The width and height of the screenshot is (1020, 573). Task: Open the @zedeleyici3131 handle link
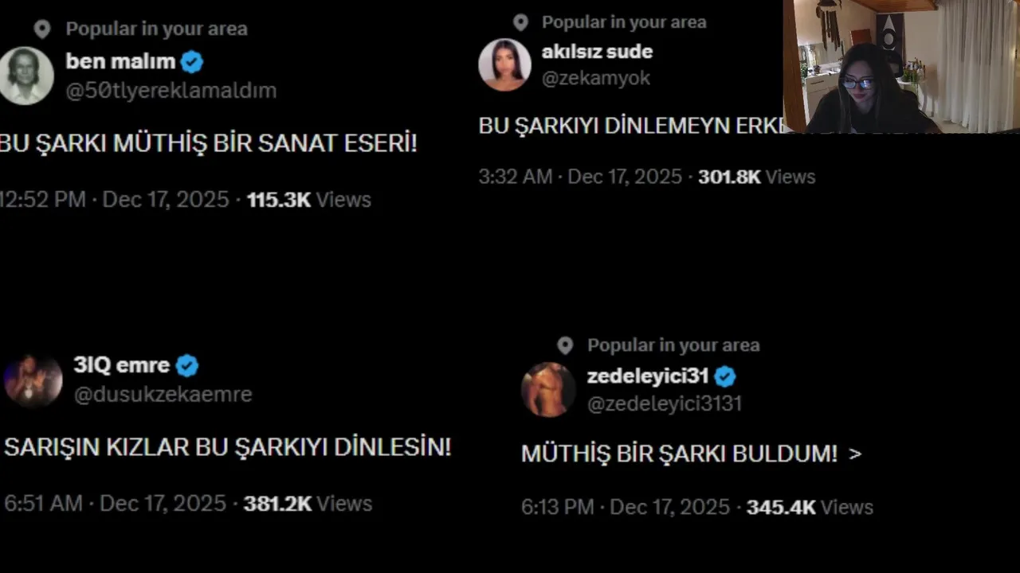(665, 403)
